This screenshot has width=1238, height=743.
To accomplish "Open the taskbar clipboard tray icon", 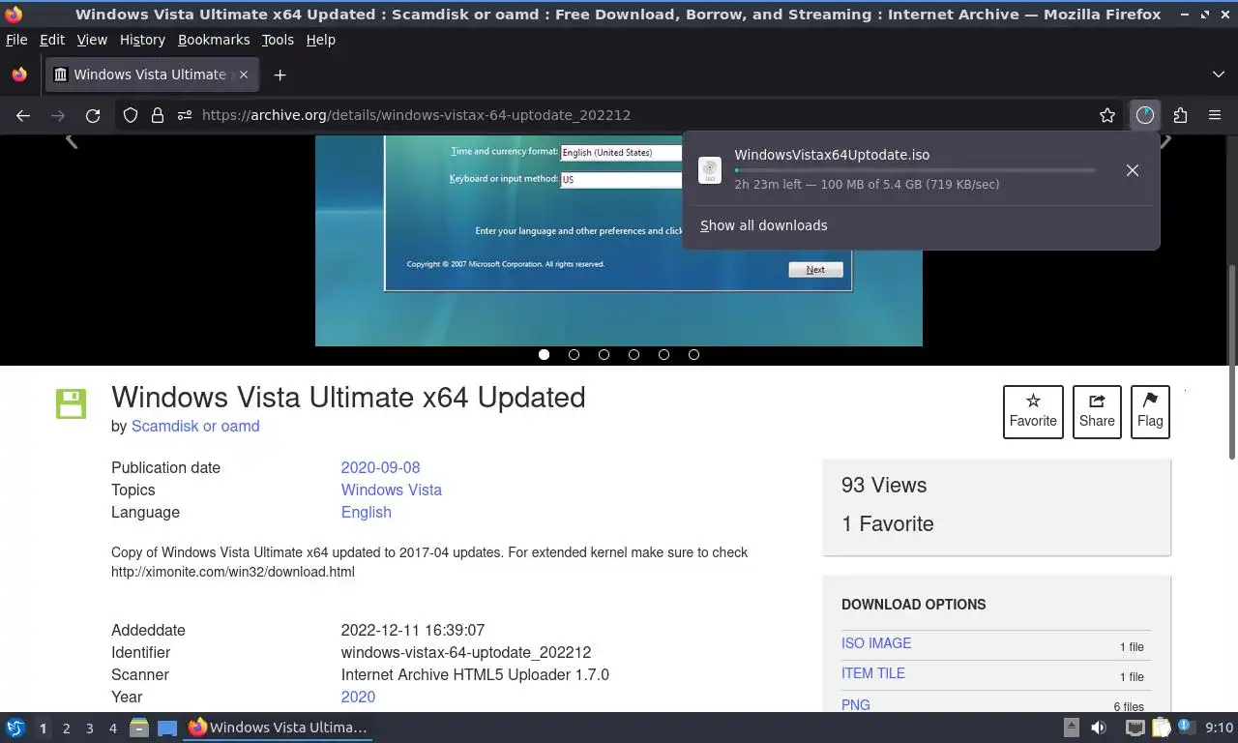I will click(1160, 728).
